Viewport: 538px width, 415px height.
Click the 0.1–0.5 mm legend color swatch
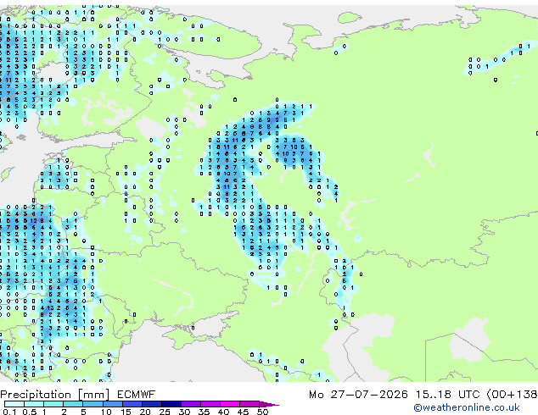coord(14,404)
